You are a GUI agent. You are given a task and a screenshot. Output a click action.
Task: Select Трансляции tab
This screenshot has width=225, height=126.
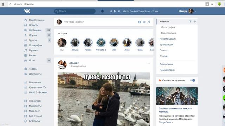[166, 44]
